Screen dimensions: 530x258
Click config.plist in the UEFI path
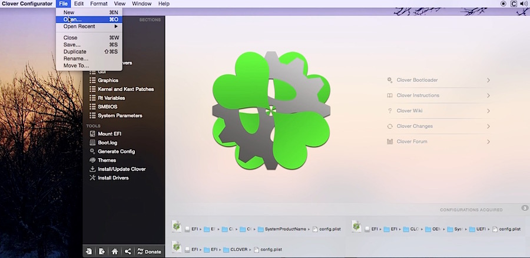pyautogui.click(x=506, y=229)
